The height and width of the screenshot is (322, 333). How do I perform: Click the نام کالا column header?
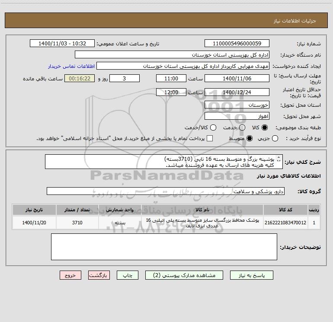click(202, 210)
